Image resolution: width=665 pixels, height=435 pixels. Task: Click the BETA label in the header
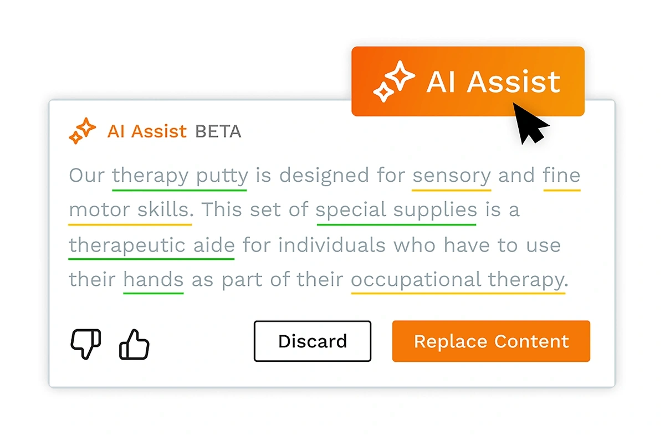point(218,132)
